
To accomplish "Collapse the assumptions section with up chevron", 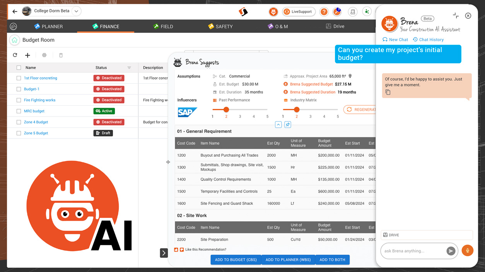I will pyautogui.click(x=278, y=125).
